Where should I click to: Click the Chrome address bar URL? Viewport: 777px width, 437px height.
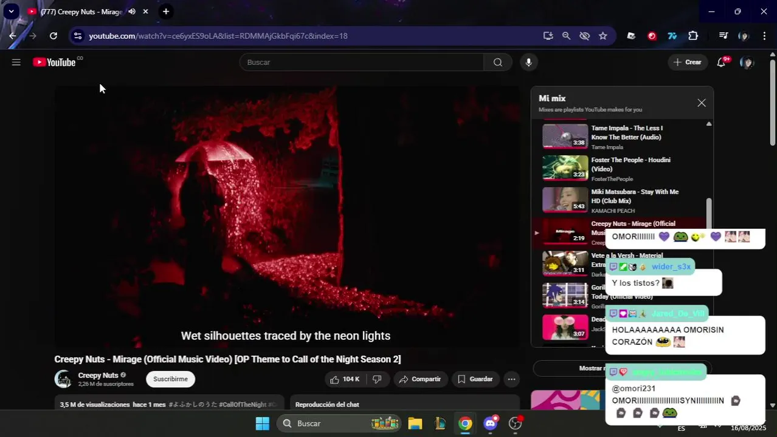click(x=218, y=36)
